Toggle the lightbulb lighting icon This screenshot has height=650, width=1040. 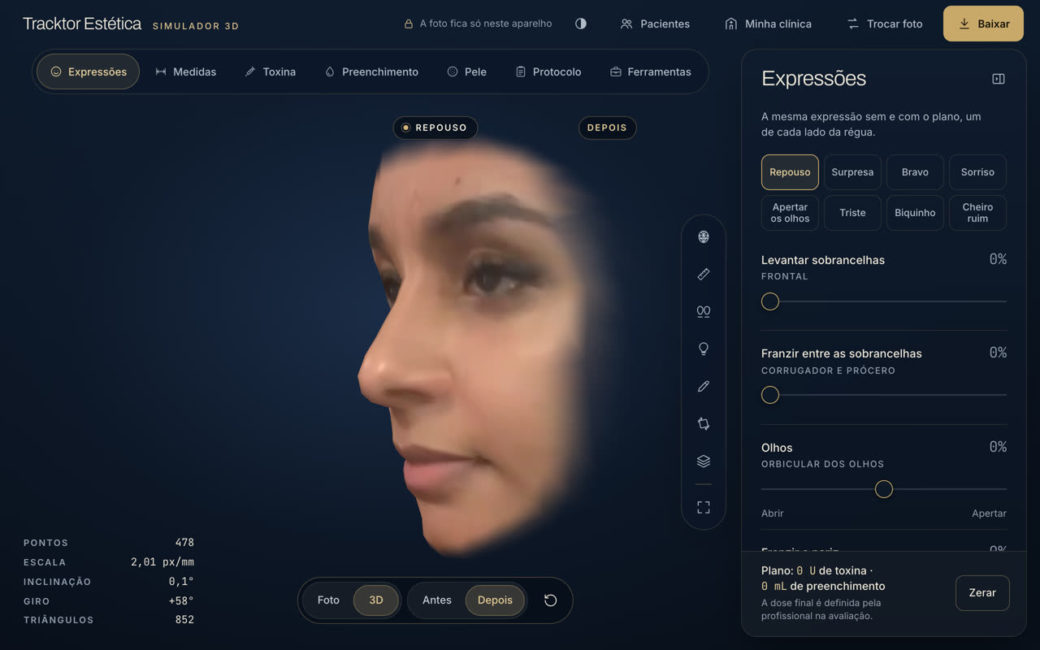coord(704,349)
